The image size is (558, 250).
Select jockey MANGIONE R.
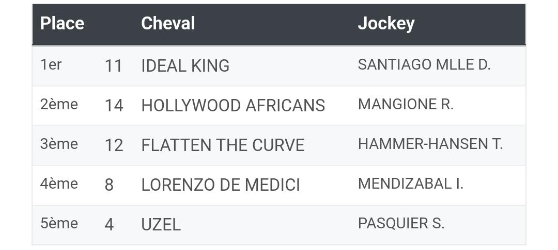click(406, 105)
